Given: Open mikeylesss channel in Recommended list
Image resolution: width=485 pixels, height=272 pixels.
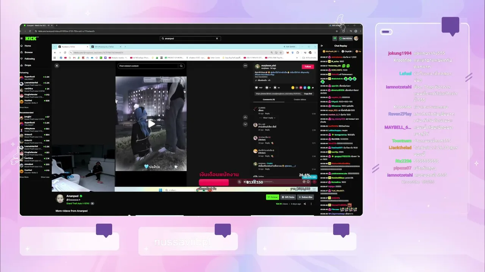Looking at the screenshot, I should point(35,129).
